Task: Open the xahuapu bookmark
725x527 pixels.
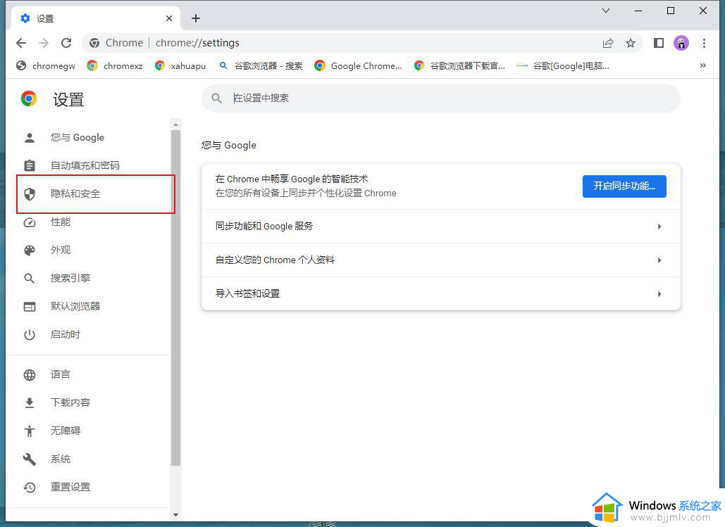Action: [180, 65]
